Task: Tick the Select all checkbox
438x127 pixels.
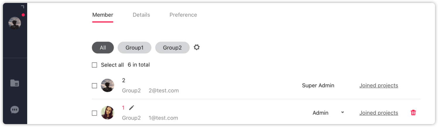Action: click(94, 65)
